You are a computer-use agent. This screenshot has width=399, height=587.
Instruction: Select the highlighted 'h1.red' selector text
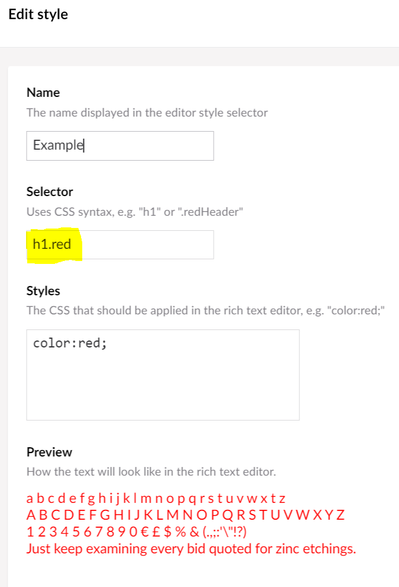(51, 244)
